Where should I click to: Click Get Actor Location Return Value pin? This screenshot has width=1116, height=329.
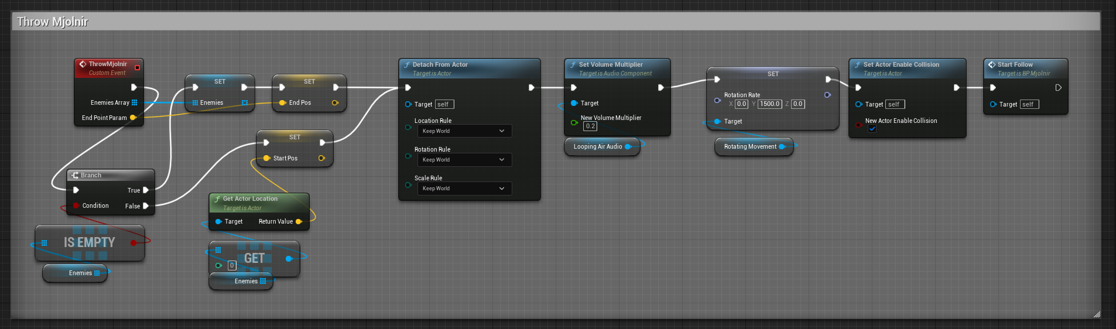click(x=299, y=221)
